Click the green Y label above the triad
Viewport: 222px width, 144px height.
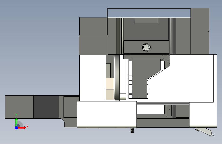coord(16,115)
